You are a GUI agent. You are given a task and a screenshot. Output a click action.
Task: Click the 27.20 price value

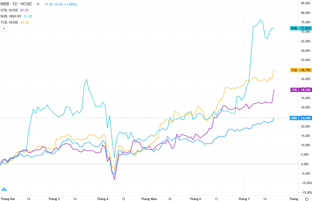(x=48, y=4)
